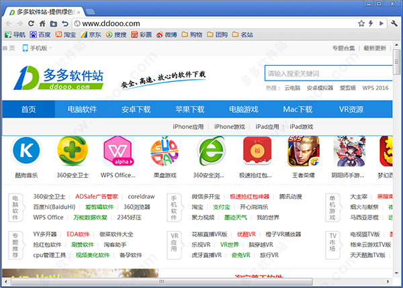Search hot keyword WPS 2016
The width and height of the screenshot is (403, 288).
coord(375,88)
